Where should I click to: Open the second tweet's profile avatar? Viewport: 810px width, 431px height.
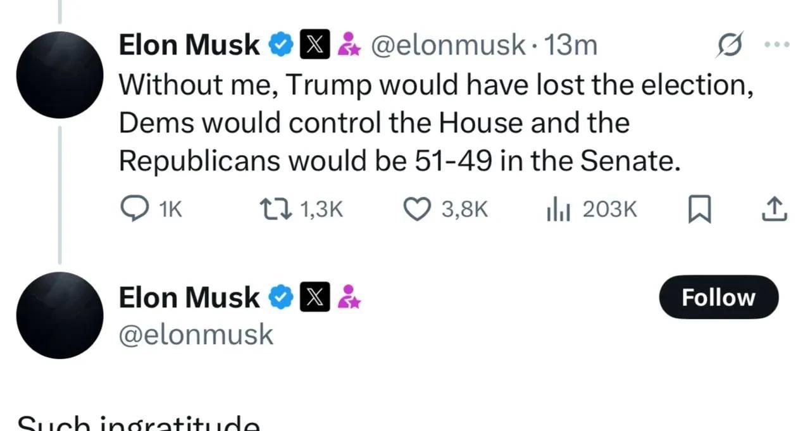59,315
